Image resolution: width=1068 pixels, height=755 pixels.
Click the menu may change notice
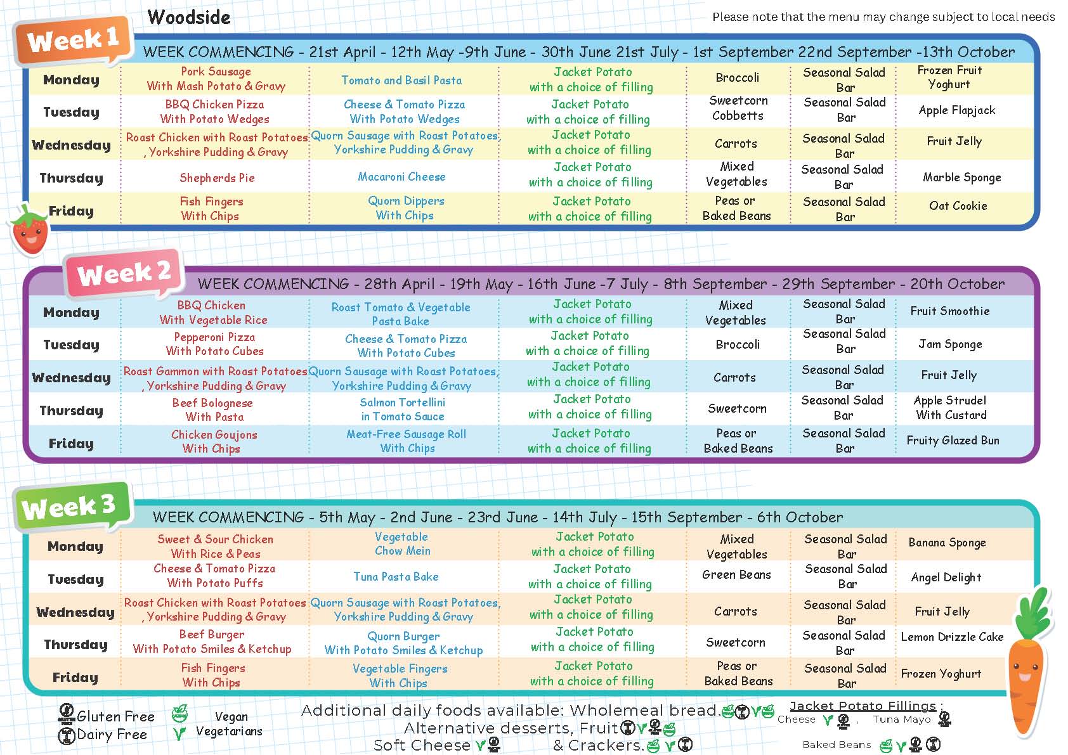coord(883,17)
